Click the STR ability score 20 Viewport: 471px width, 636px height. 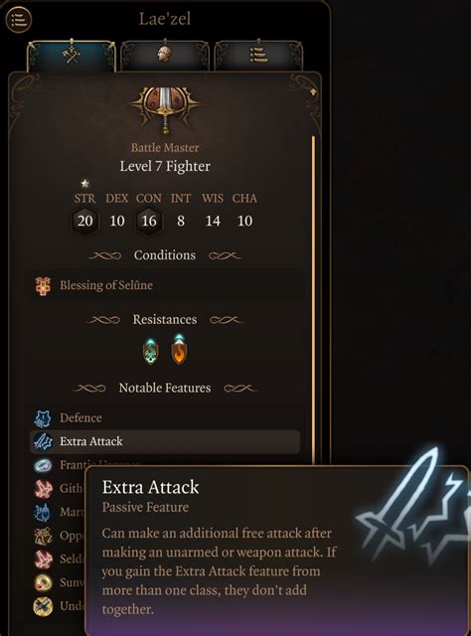click(84, 221)
